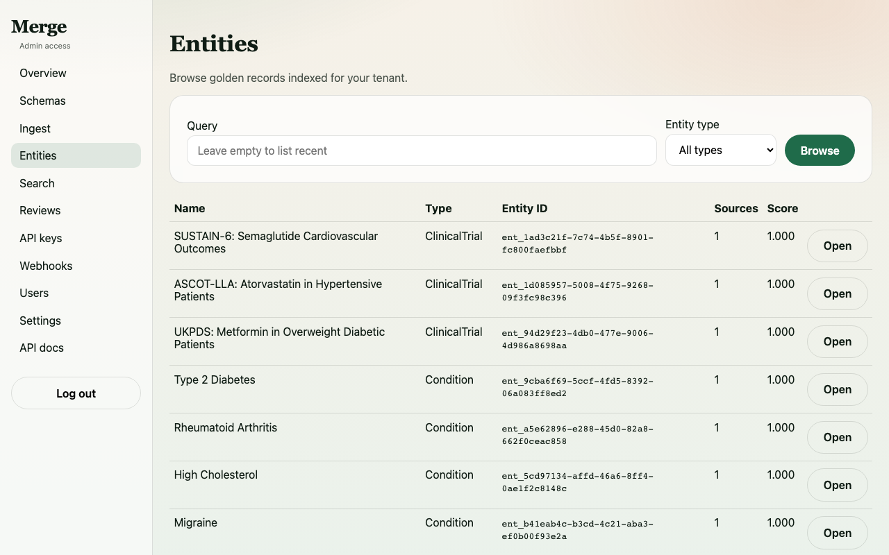Open Users management page
The width and height of the screenshot is (889, 555).
pyautogui.click(x=76, y=293)
